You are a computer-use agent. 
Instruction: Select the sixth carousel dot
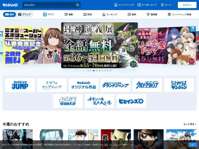(102, 70)
